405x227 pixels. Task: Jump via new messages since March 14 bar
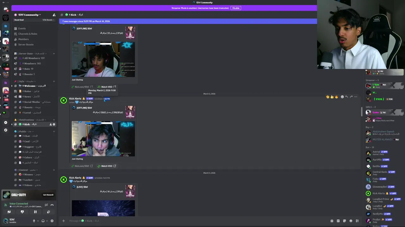click(188, 21)
